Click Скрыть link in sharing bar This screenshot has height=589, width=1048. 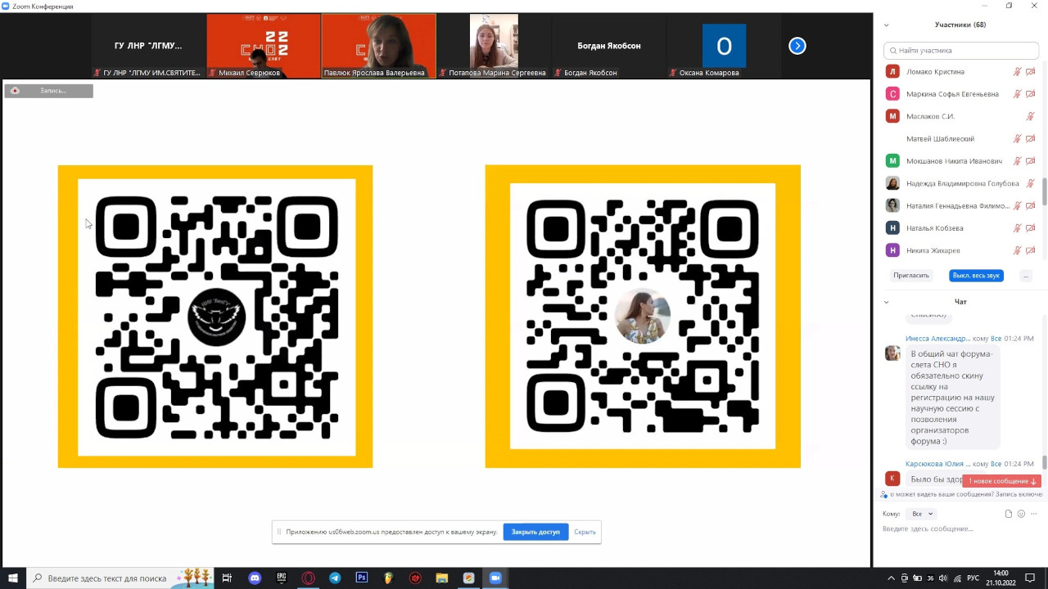[x=585, y=532]
